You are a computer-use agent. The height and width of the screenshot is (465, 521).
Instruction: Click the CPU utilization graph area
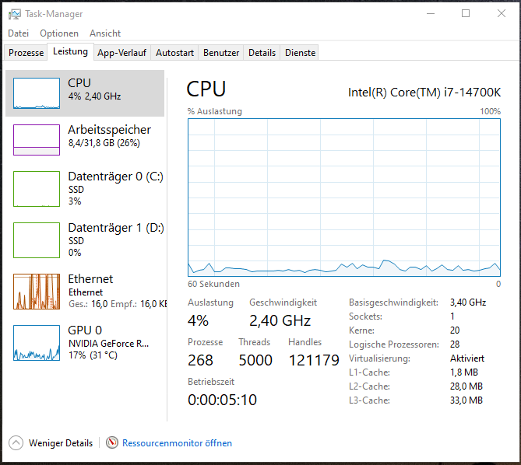pyautogui.click(x=344, y=198)
